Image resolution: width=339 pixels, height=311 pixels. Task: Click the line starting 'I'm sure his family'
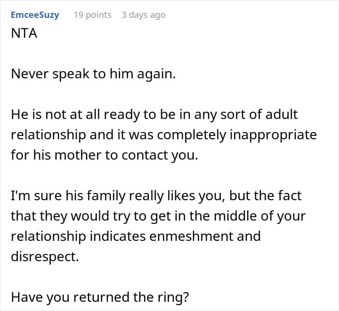(x=156, y=196)
